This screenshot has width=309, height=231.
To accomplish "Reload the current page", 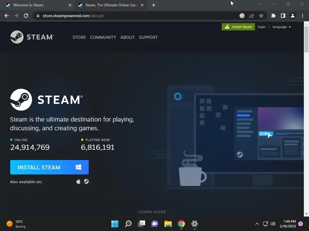I will pos(26,16).
